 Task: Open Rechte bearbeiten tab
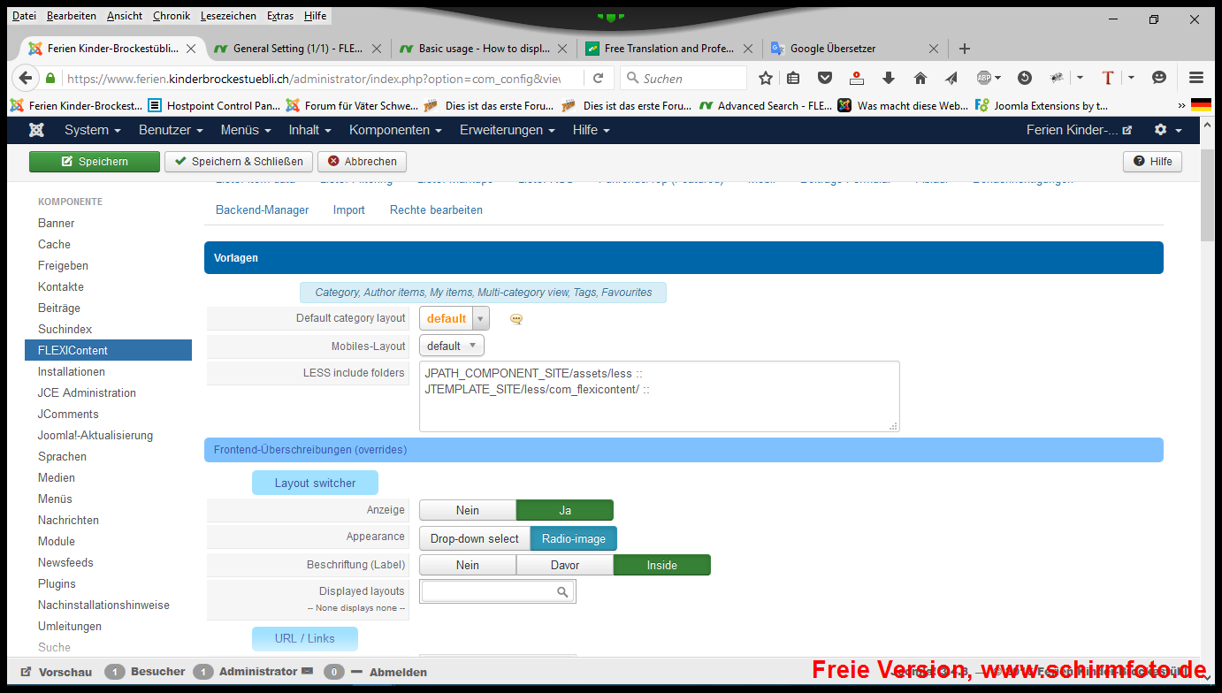tap(436, 209)
